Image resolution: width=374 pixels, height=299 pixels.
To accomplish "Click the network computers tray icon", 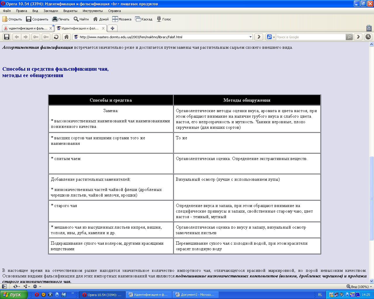I will [336, 295].
